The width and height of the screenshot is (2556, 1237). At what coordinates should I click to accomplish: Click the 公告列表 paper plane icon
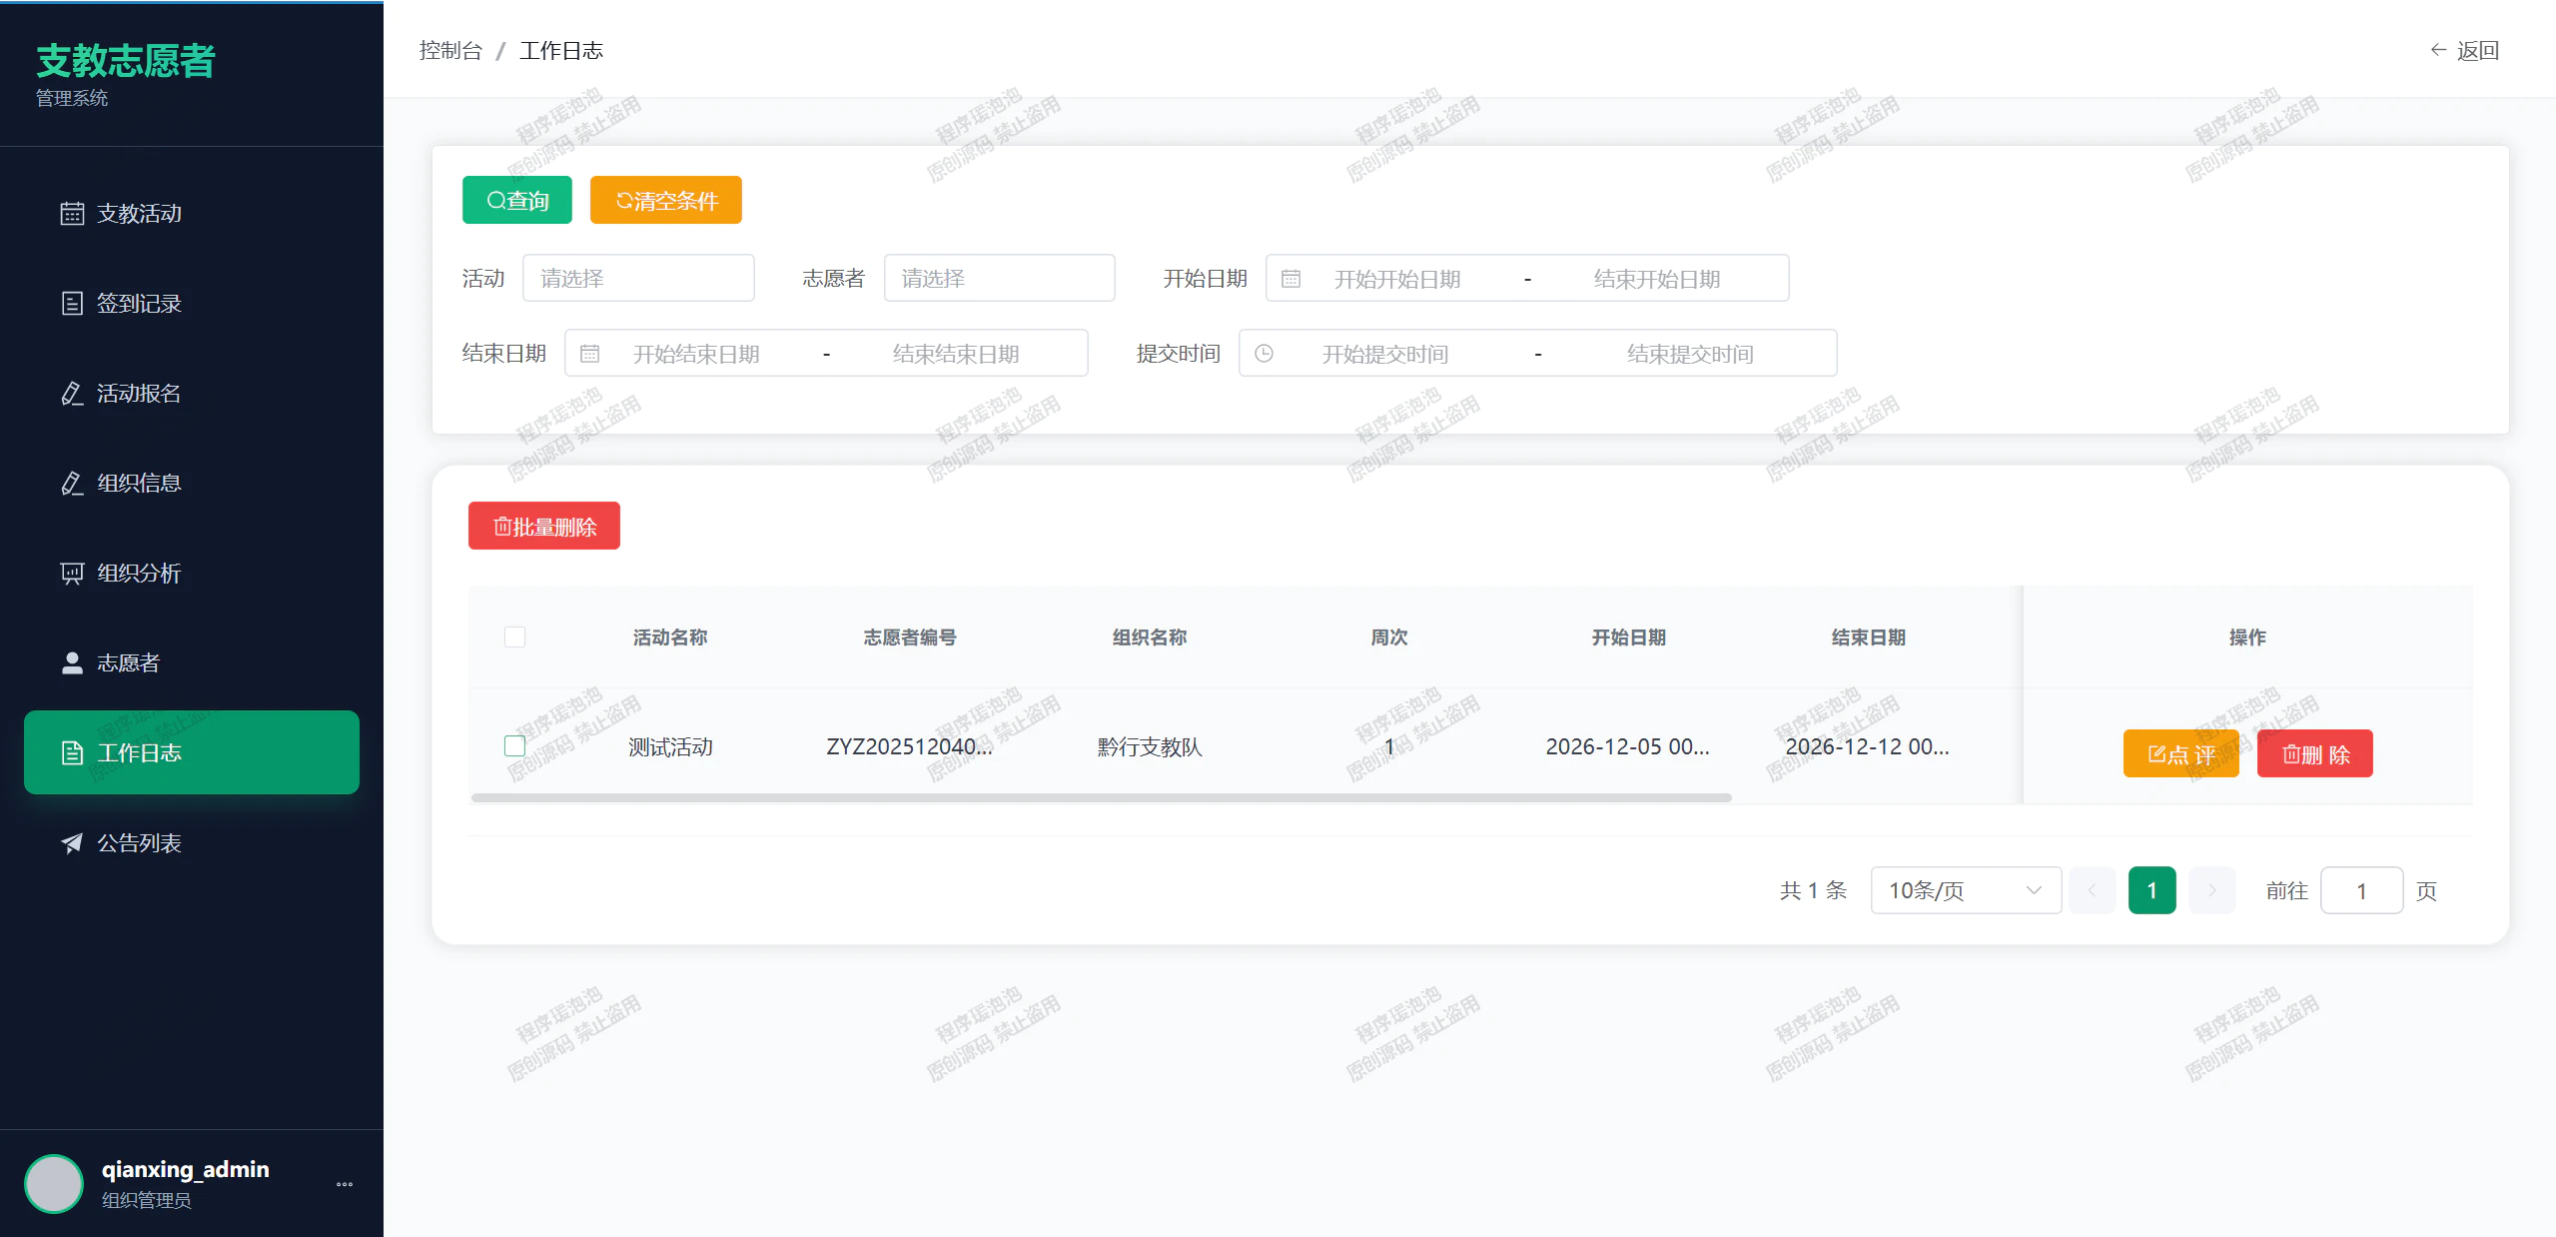pyautogui.click(x=72, y=843)
